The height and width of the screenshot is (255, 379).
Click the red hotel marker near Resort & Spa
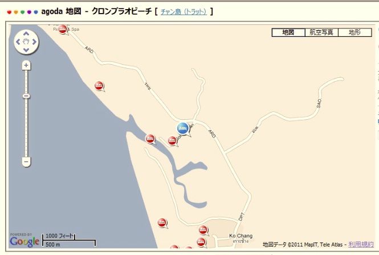click(63, 30)
